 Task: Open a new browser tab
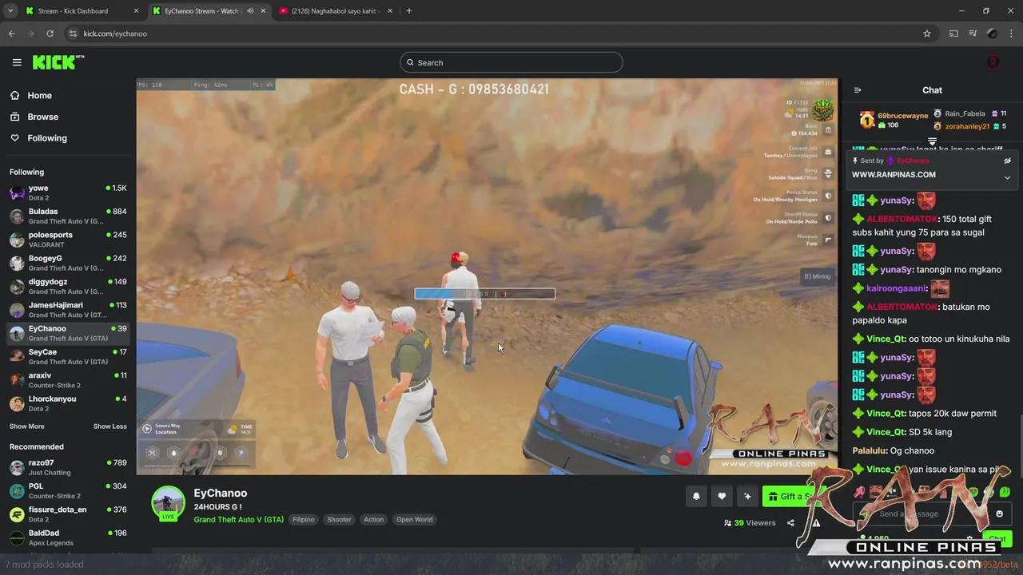pyautogui.click(x=408, y=11)
